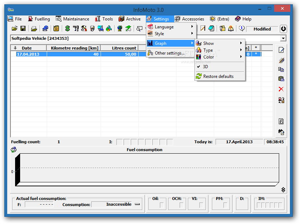Toggle the OCH indicator checkbox
Image resolution: width=300 pixels, height=224 pixels.
pos(181,205)
